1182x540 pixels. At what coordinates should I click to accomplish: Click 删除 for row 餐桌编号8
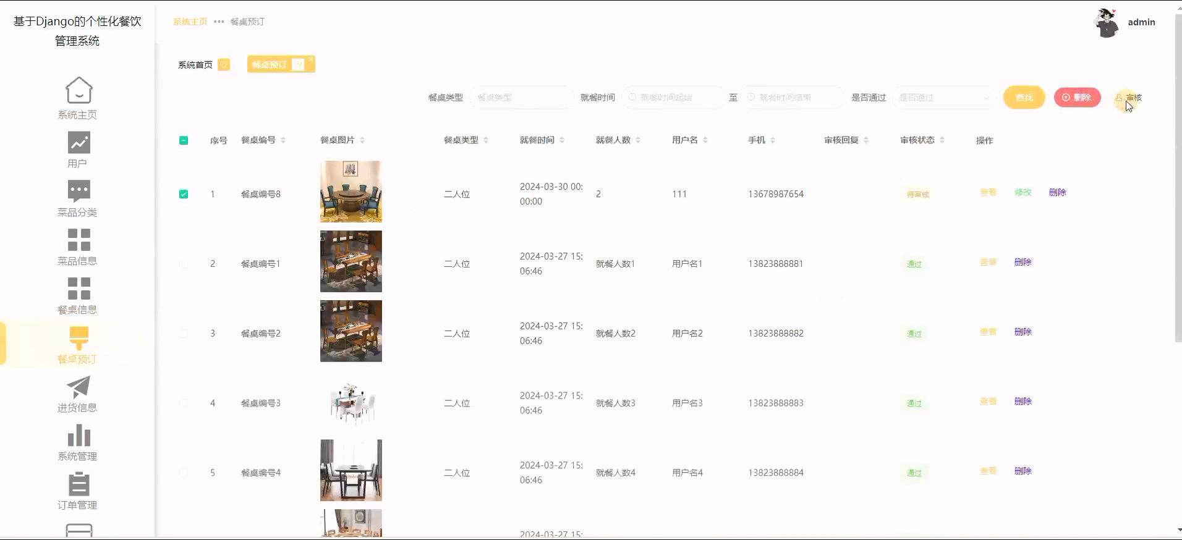[x=1058, y=192]
